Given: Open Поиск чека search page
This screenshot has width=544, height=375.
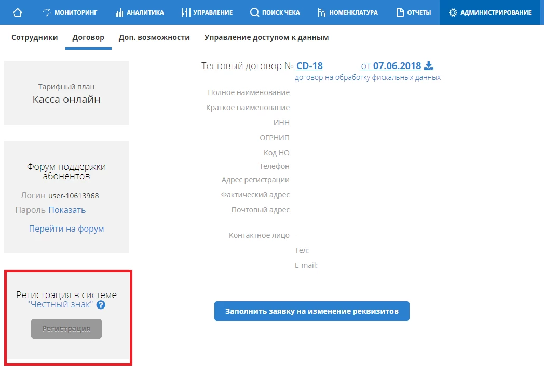Looking at the screenshot, I should [275, 12].
